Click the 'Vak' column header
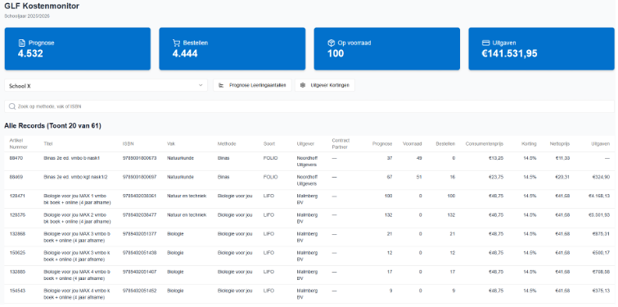618x307 pixels. (x=171, y=144)
